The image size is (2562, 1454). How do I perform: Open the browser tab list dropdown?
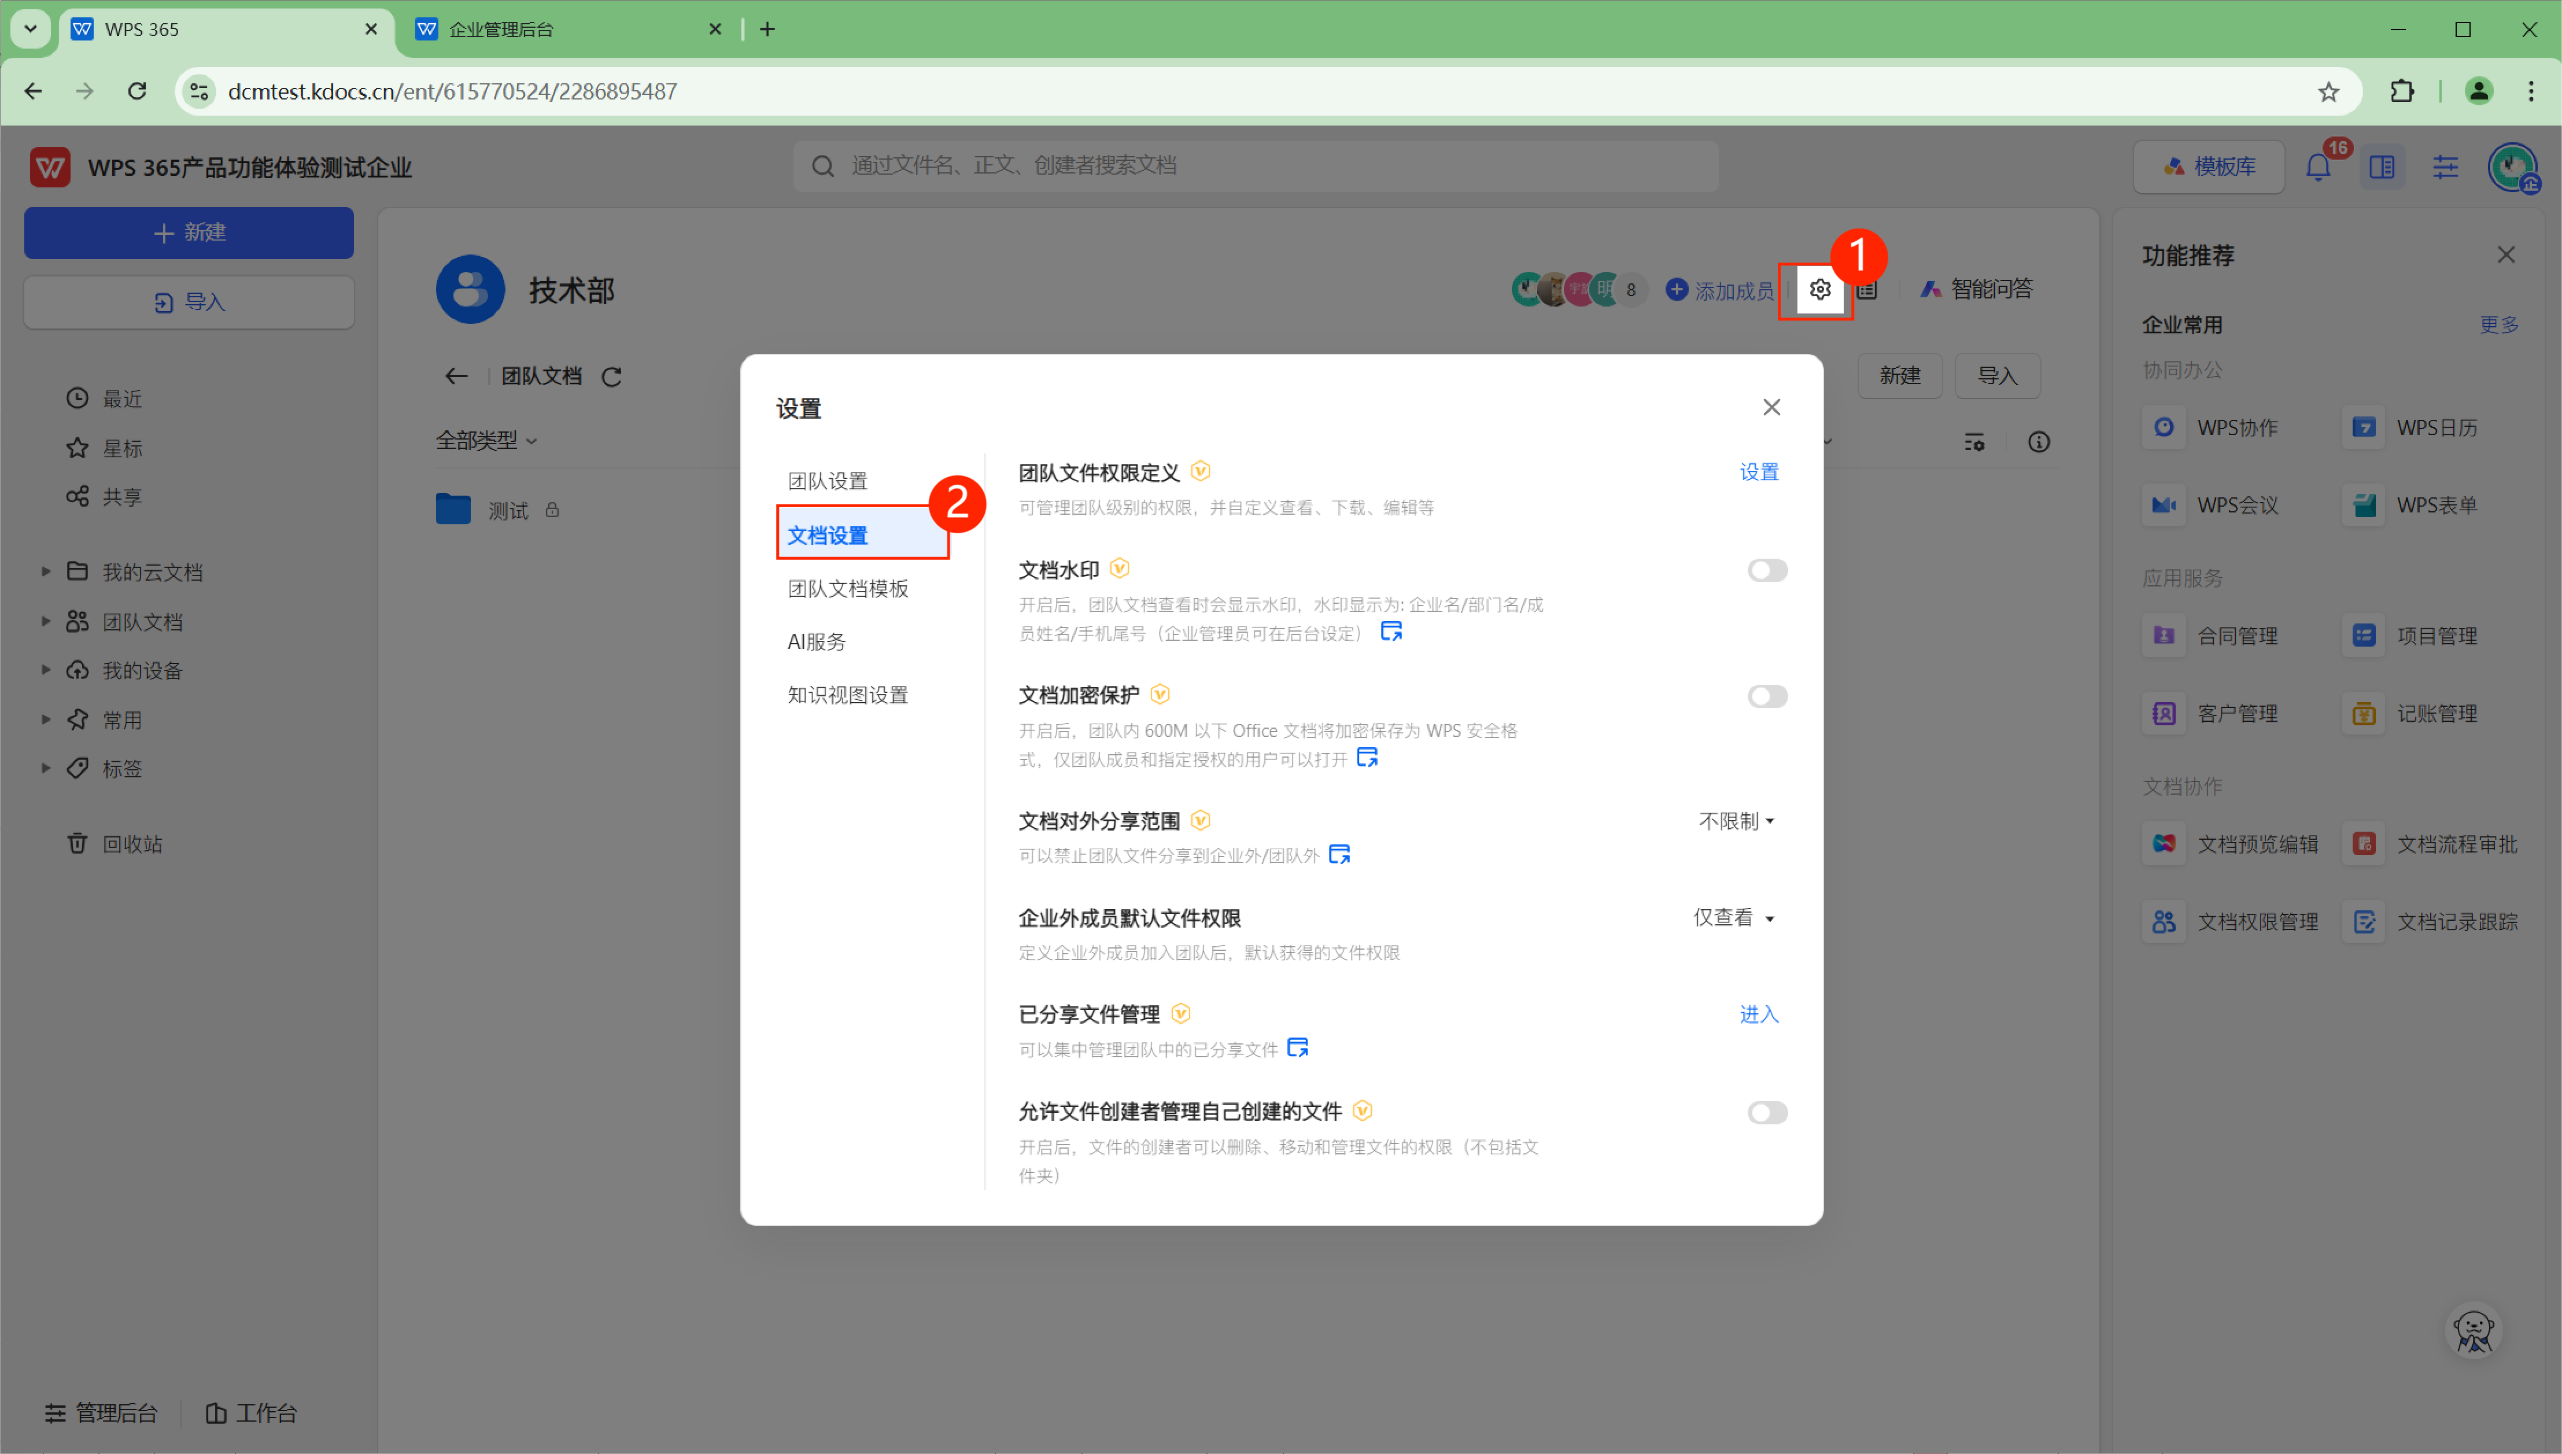click(x=30, y=29)
